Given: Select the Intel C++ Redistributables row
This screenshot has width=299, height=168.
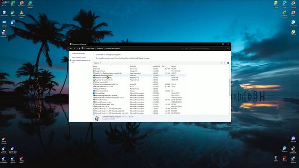Looking at the screenshot, I should coord(139,73).
